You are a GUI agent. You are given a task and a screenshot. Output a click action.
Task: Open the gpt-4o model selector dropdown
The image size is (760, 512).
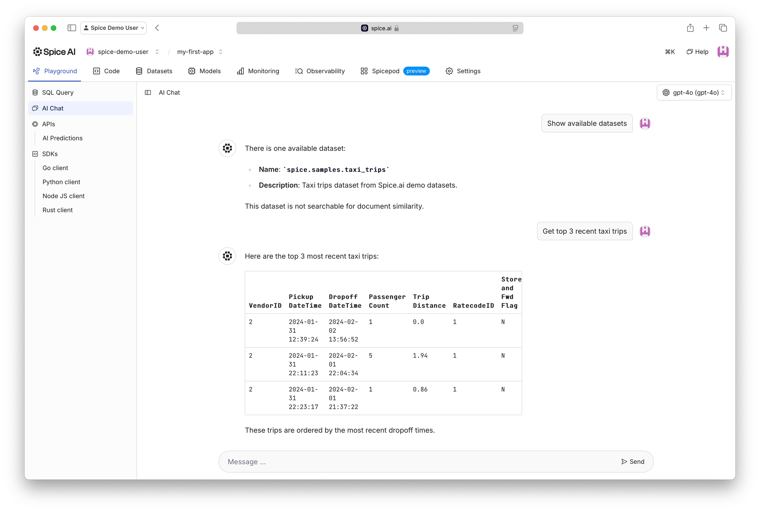[x=694, y=93]
